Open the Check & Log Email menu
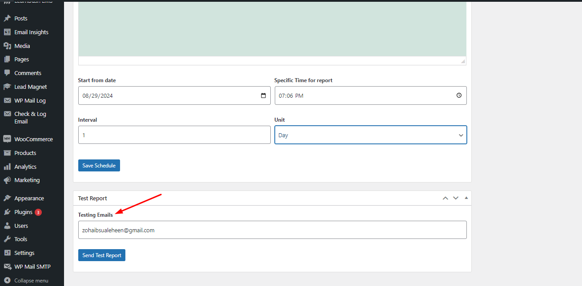 30,118
